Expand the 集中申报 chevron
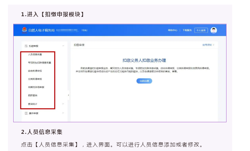The width and height of the screenshot is (250, 151). [x=63, y=113]
